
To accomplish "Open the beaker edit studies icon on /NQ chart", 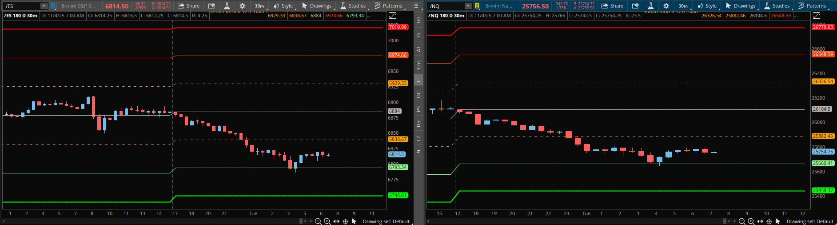I will (x=650, y=6).
